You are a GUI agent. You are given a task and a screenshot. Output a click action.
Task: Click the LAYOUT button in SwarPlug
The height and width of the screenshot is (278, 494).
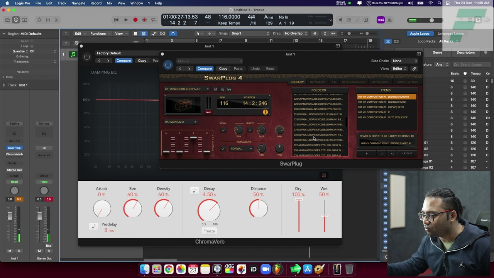click(x=407, y=154)
